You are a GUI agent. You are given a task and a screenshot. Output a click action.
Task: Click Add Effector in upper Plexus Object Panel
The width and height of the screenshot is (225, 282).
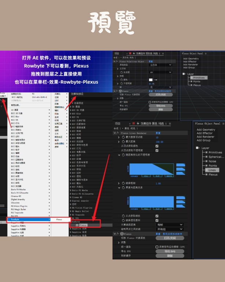(190, 62)
